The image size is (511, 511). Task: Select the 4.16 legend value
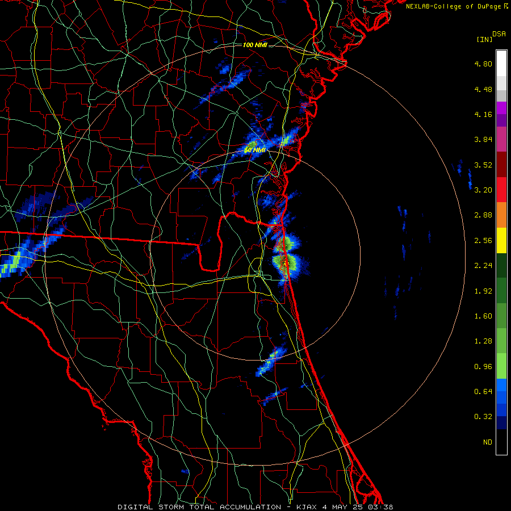point(483,114)
